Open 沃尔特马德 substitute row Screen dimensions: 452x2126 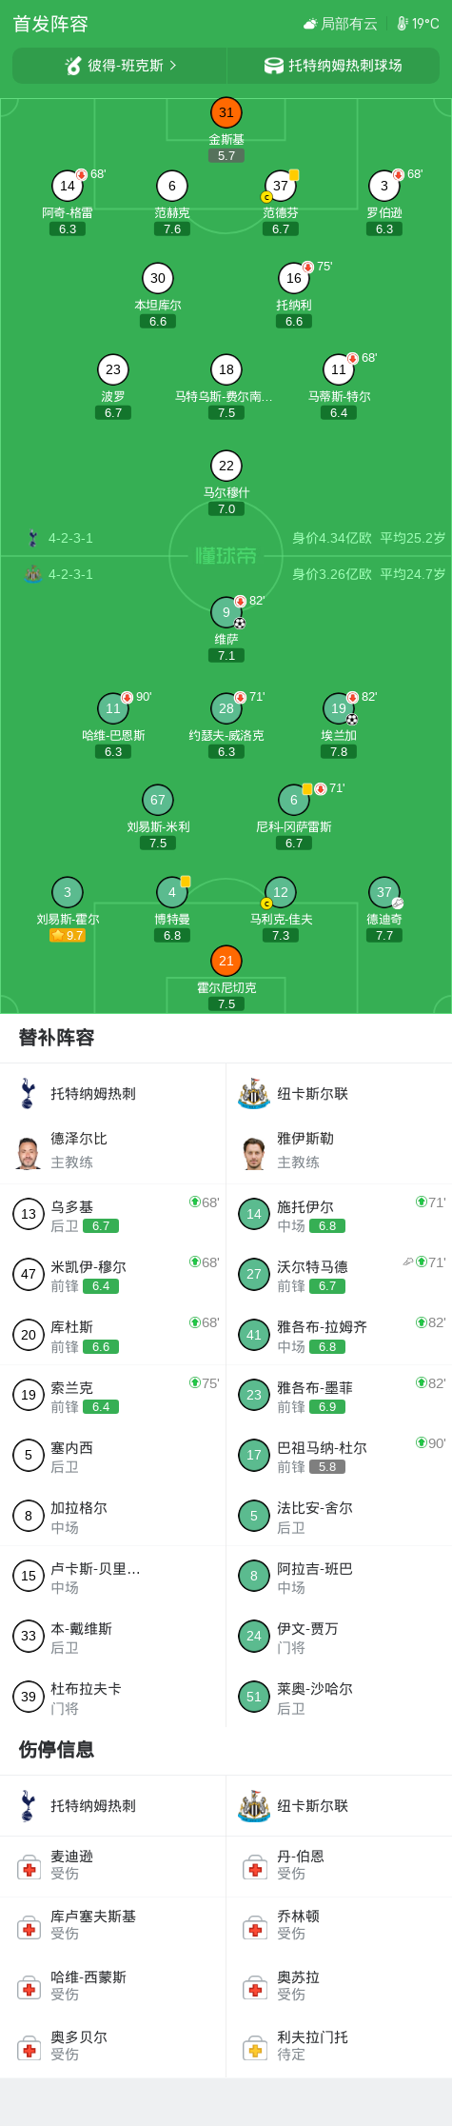(x=339, y=1275)
